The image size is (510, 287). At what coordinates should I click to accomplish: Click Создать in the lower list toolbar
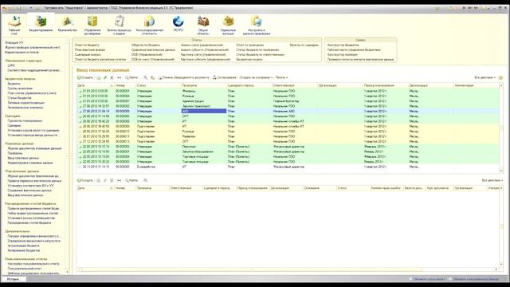(x=85, y=180)
